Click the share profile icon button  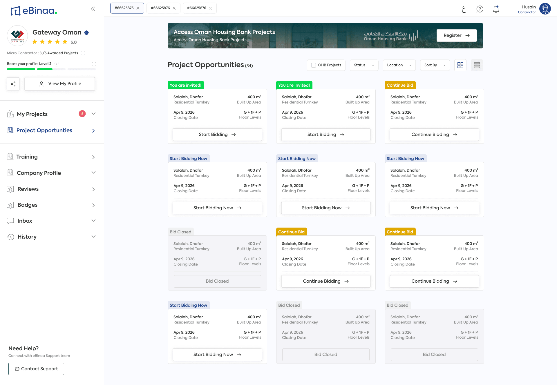click(13, 84)
